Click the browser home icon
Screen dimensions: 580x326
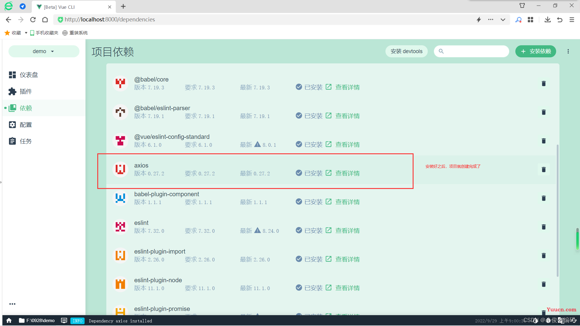pyautogui.click(x=45, y=20)
